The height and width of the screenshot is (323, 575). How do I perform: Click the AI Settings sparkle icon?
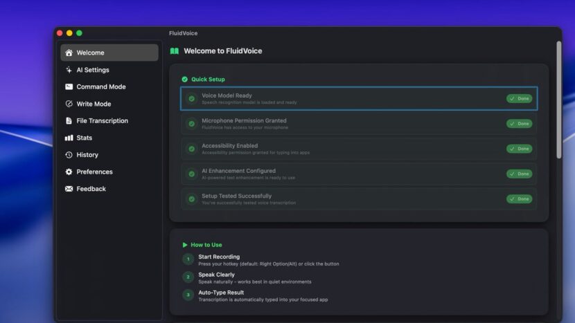[69, 70]
